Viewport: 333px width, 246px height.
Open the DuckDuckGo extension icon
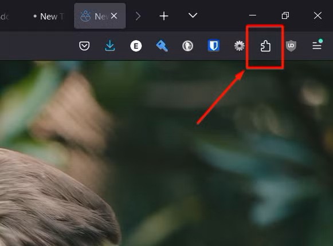(188, 46)
